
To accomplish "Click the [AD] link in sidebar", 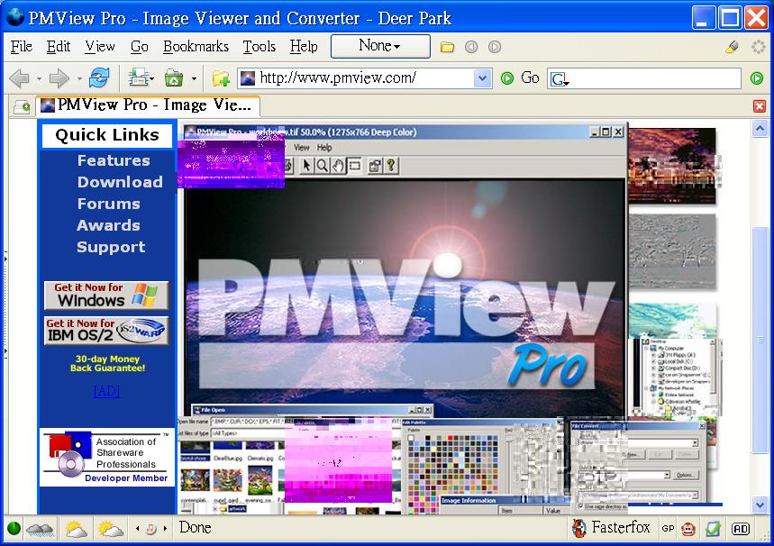I will coord(106,391).
